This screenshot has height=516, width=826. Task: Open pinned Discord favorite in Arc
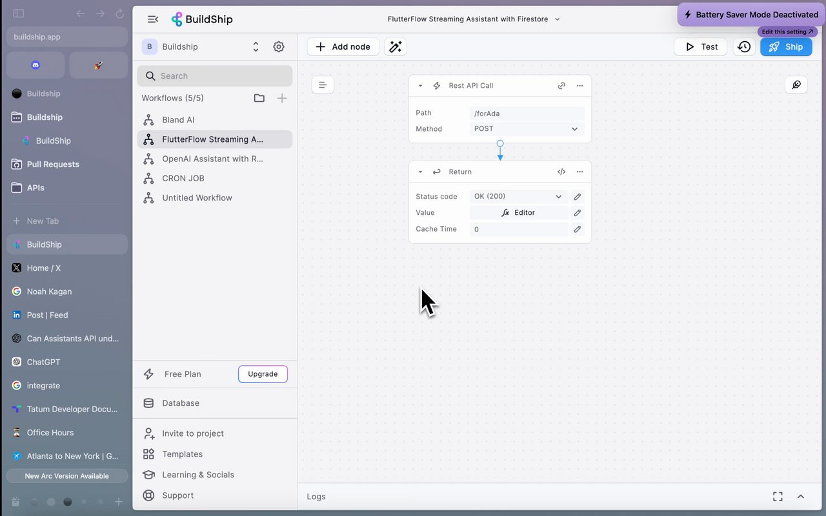click(35, 65)
